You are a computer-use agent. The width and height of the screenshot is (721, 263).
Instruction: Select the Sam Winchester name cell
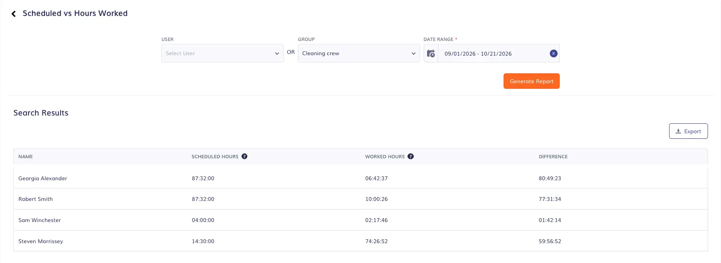(39, 220)
